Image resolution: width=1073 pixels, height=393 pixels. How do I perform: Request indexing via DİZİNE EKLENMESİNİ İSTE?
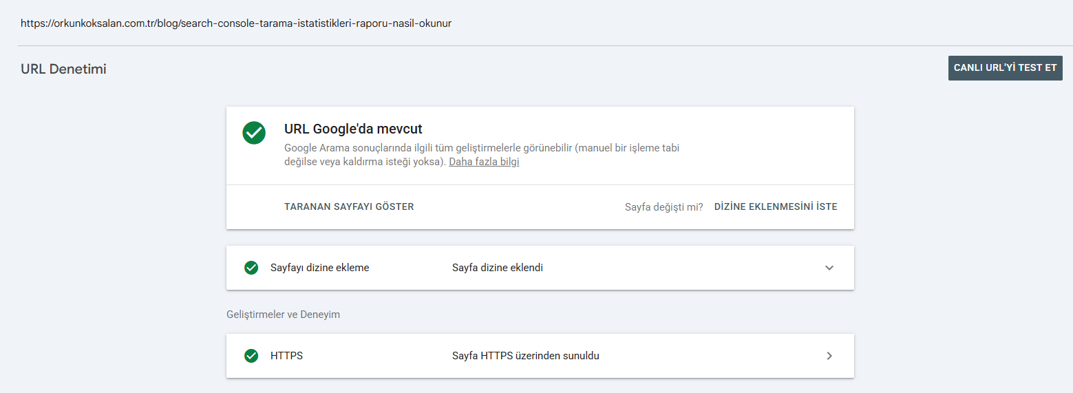[x=776, y=206]
